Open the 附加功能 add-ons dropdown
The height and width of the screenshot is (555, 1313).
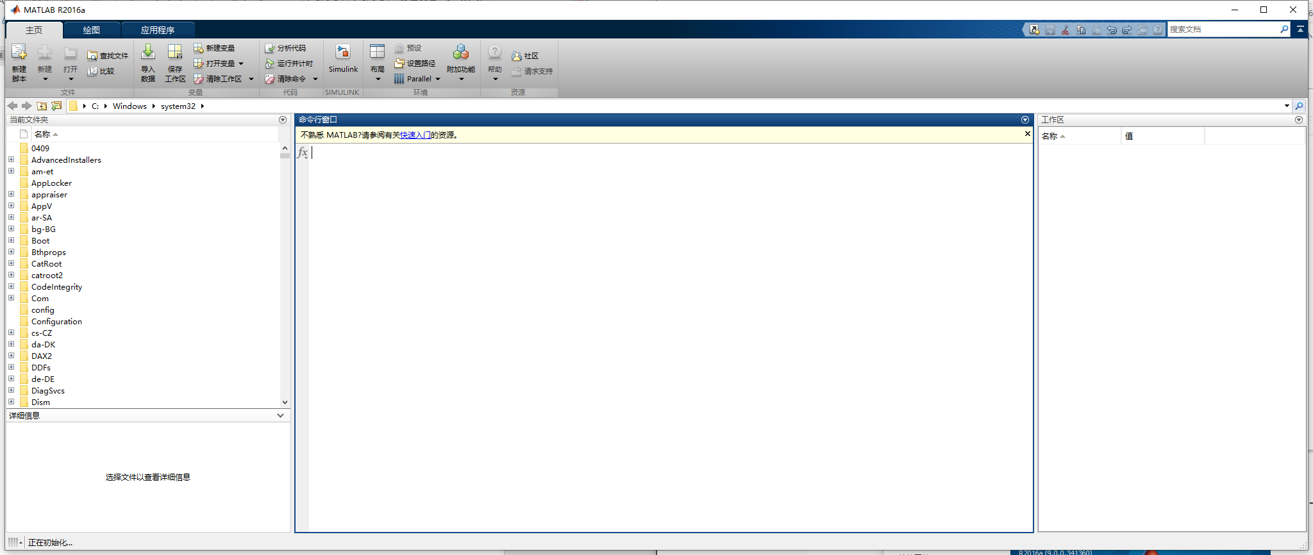click(461, 63)
